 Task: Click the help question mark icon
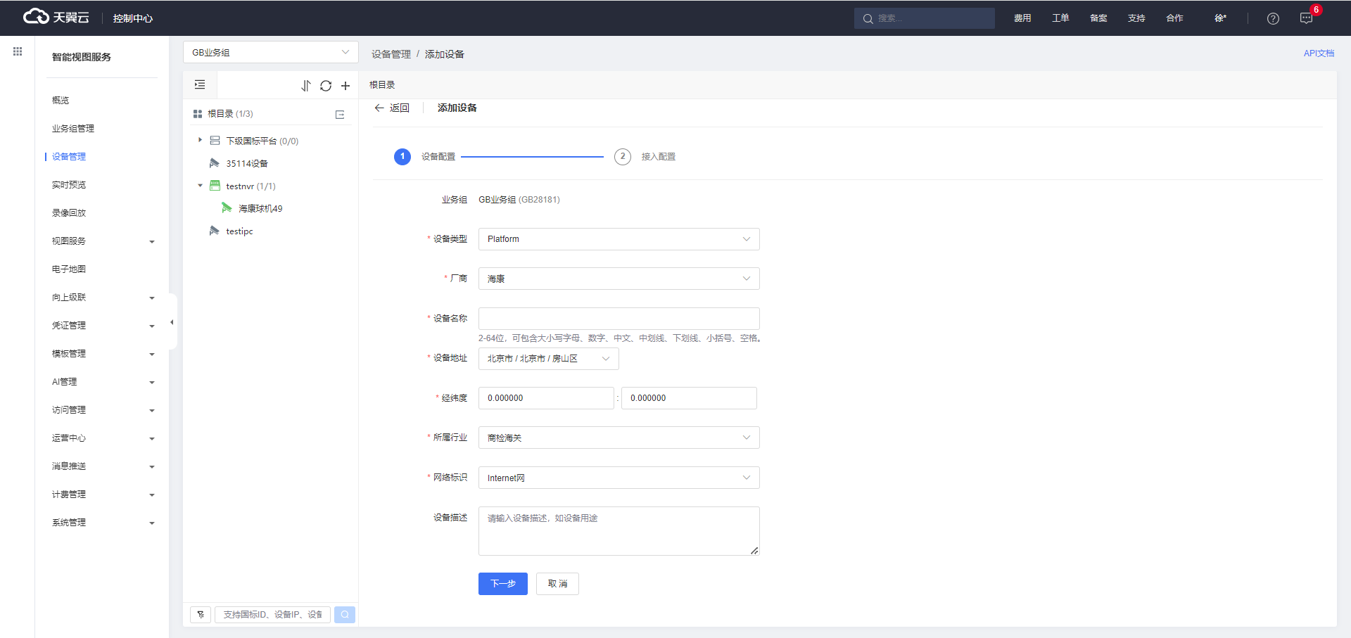[x=1273, y=19]
